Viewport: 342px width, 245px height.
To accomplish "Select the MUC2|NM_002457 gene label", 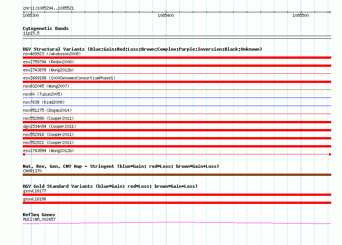I will tap(39, 219).
